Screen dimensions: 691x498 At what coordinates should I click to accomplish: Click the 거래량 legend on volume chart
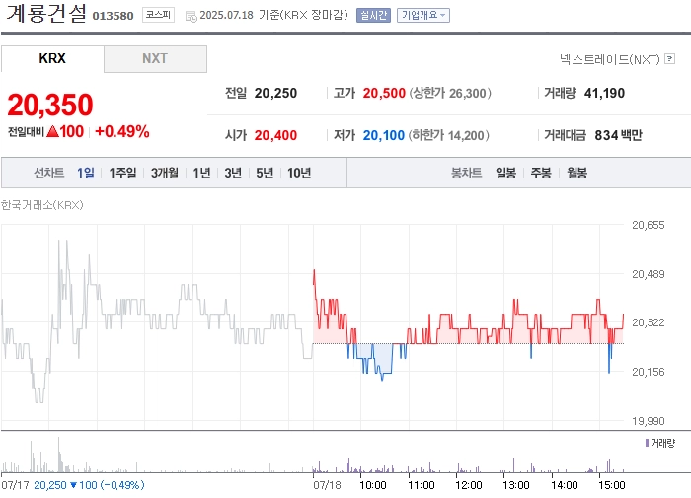point(660,443)
